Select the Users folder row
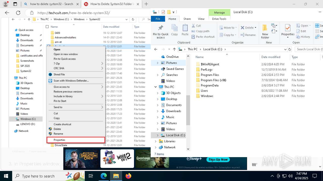Screen dimensions: 323x181 coord(204,91)
